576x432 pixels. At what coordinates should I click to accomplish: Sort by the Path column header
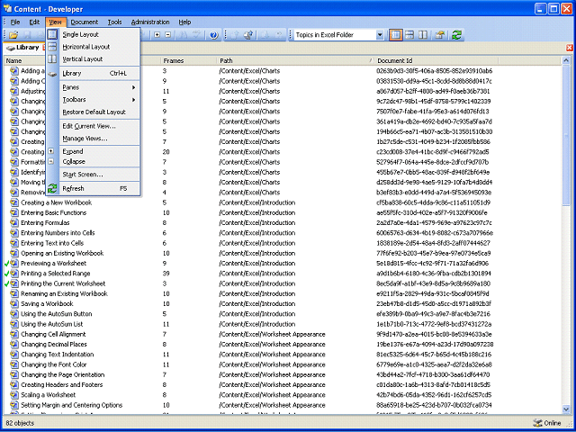295,60
